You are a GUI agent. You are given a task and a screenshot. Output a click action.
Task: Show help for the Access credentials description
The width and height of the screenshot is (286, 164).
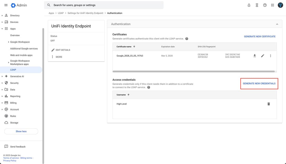149,87
